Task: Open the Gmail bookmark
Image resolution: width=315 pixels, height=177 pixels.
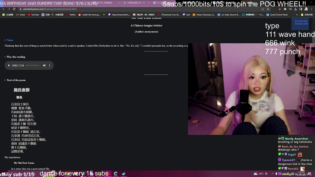Action: (21, 15)
